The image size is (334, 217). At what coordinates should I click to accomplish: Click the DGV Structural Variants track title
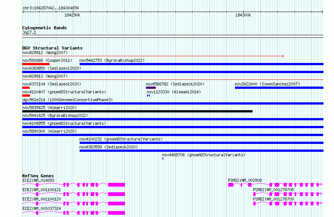[x=53, y=48]
